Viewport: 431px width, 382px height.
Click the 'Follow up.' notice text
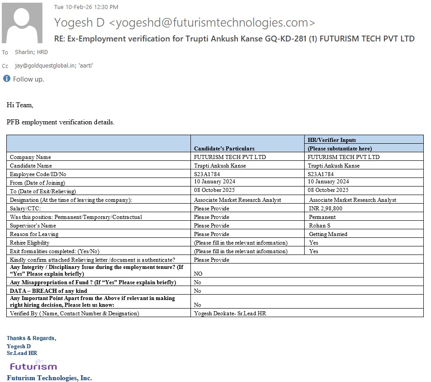[x=28, y=79]
